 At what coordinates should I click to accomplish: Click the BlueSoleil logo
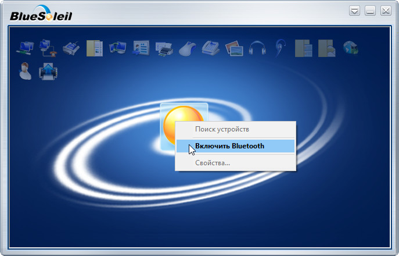tap(41, 13)
